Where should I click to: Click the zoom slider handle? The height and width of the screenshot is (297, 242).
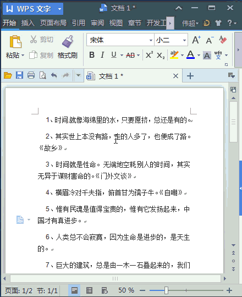(x=166, y=290)
